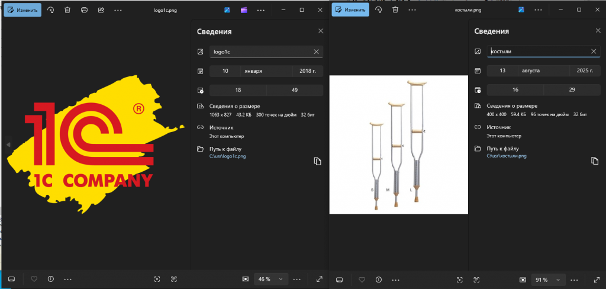The height and width of the screenshot is (289, 606).
Task: Enter fullscreen in костыли.png window
Action: tap(597, 280)
